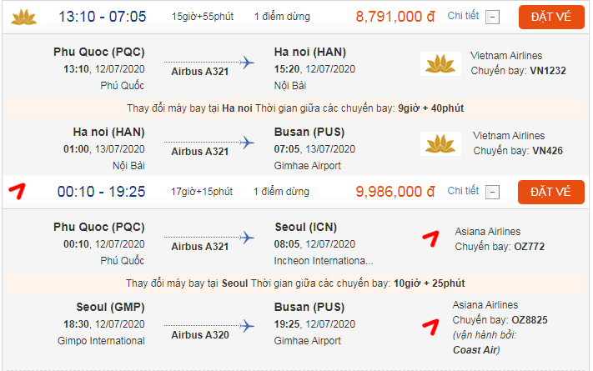Collapse details of the 8,791,000 đ flight

pos(492,17)
